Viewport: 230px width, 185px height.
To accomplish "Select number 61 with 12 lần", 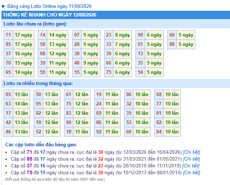I will click(69, 94).
